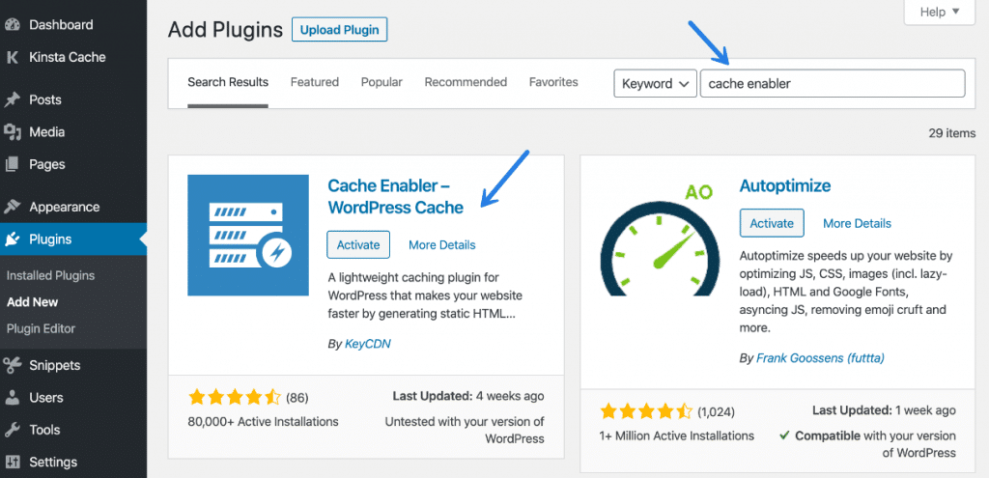Screen dimensions: 989x478
Task: Click the Add Plugins page heading
Action: [225, 30]
